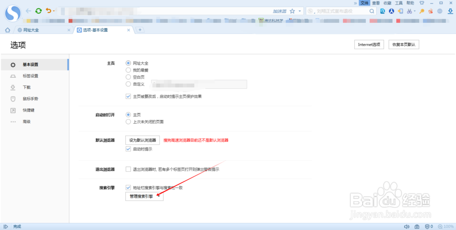Click the 恢复本页默认 button

pyautogui.click(x=404, y=45)
